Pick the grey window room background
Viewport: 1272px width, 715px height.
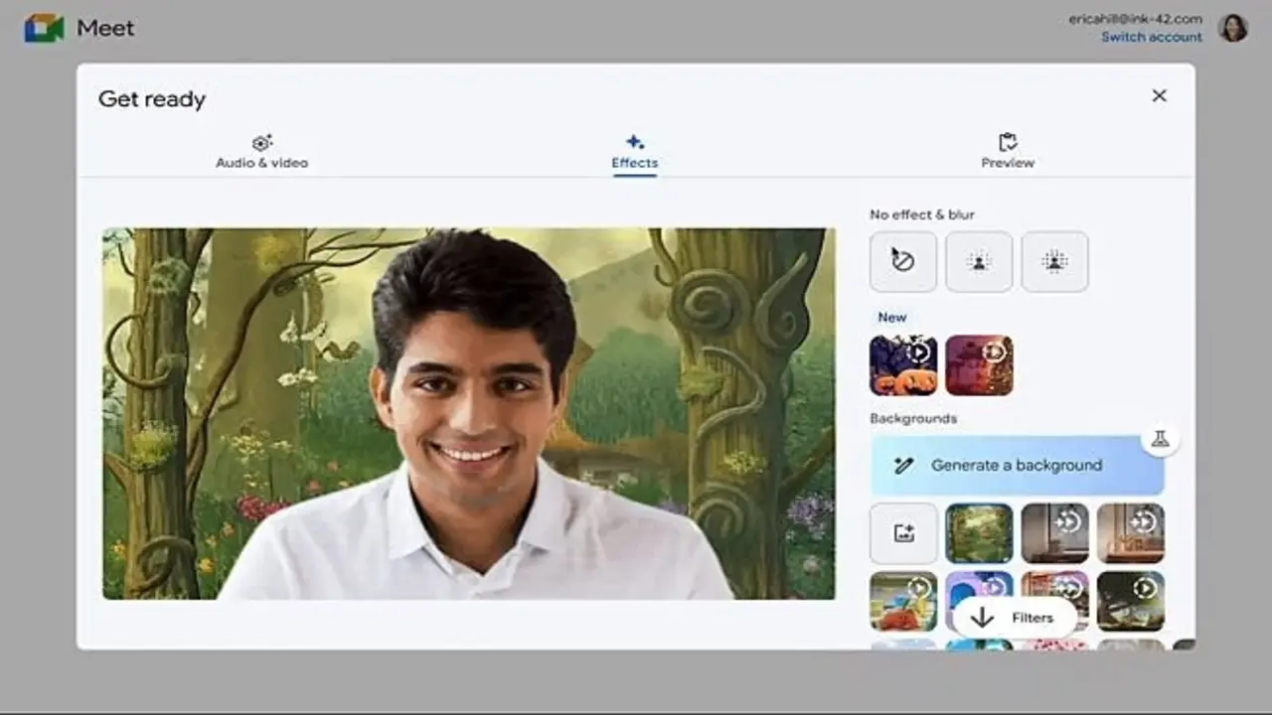coord(1054,533)
